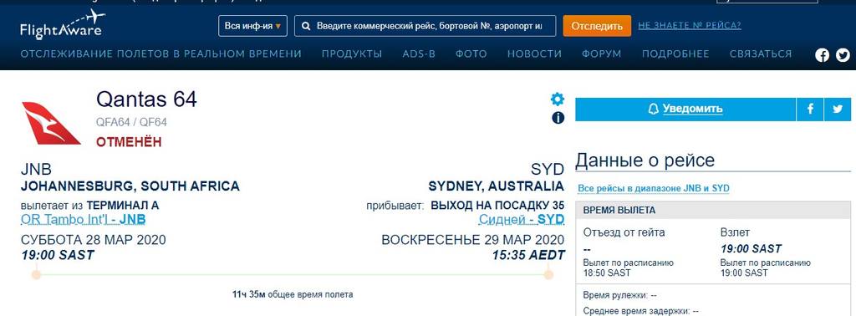Click 'ВРЕМЯ ВЫЛЕТА' panel header
Image resolution: width=856 pixels, height=316 pixels.
pos(713,210)
